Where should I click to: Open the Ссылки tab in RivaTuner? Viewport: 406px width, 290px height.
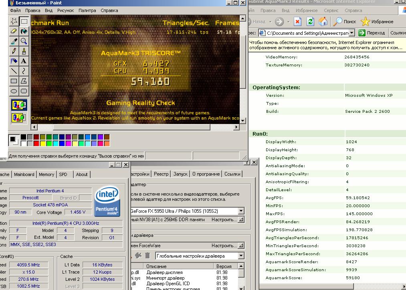(232, 174)
